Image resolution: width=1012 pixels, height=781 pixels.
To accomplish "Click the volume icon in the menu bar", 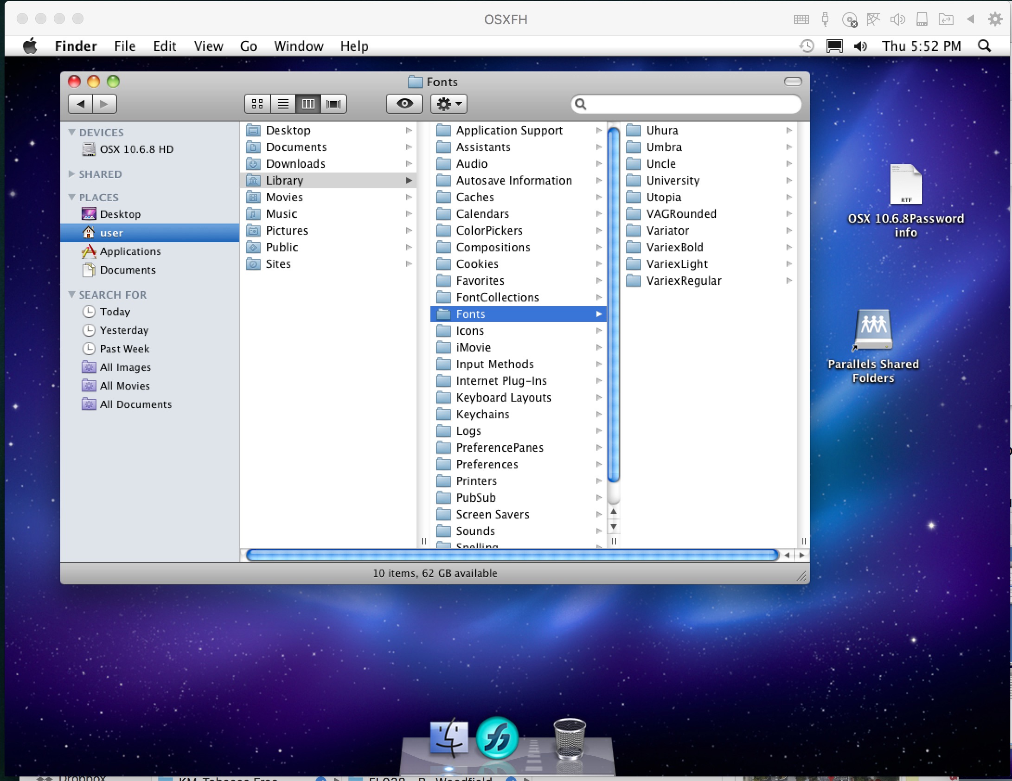I will tap(860, 46).
